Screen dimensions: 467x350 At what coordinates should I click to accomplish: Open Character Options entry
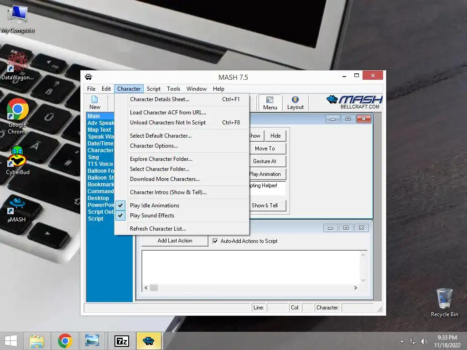pos(182,146)
